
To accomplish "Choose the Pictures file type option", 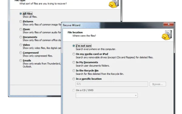I will tap(21, 21).
